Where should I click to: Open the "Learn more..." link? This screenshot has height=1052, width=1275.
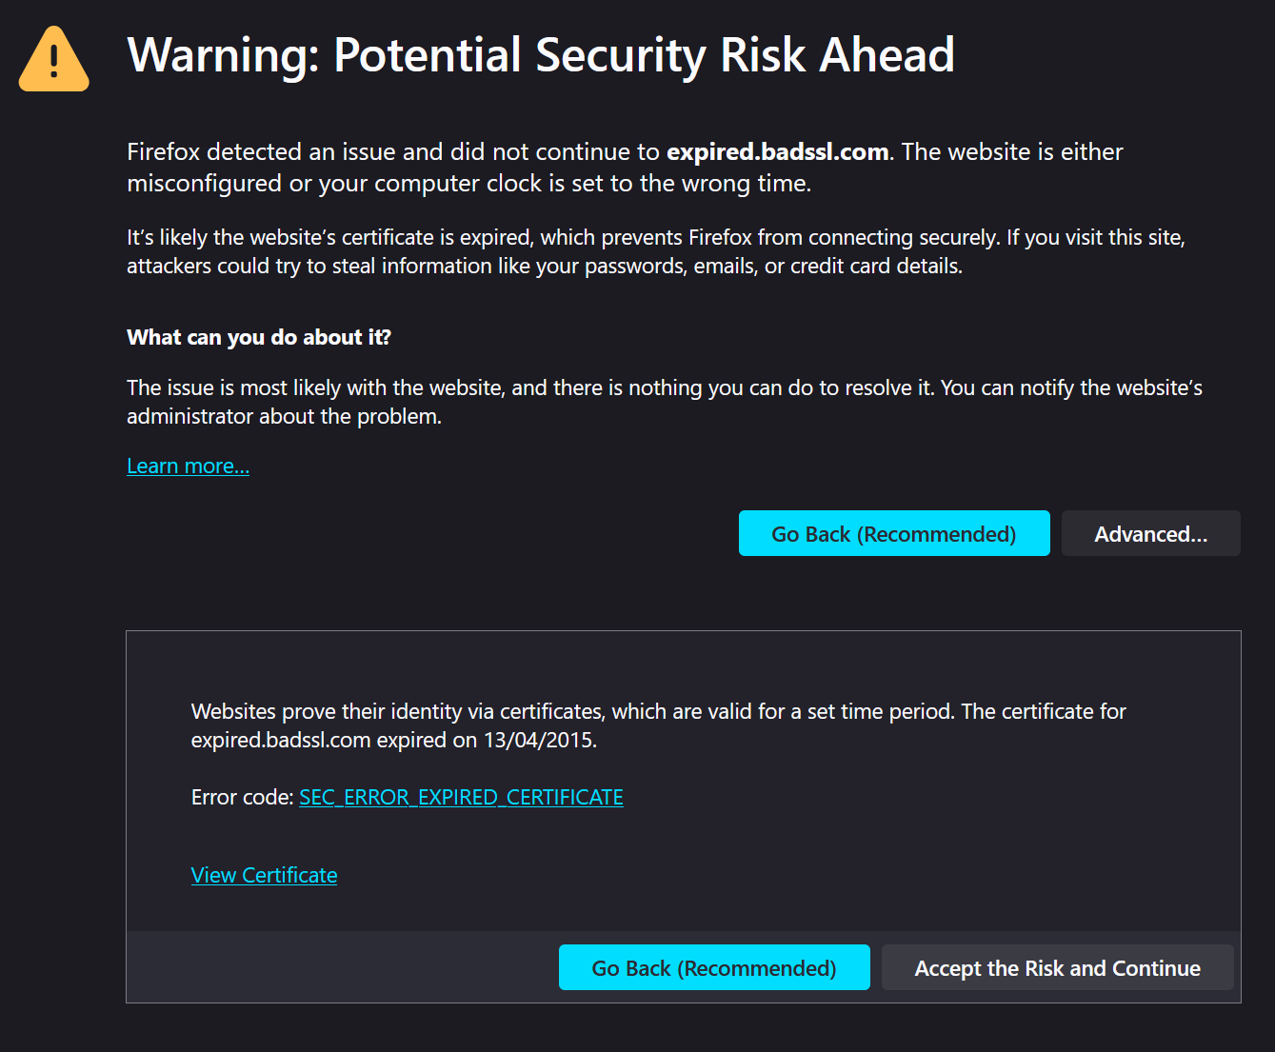[188, 466]
